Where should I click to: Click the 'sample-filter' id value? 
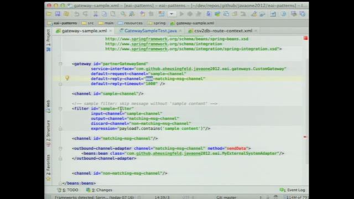point(116,108)
